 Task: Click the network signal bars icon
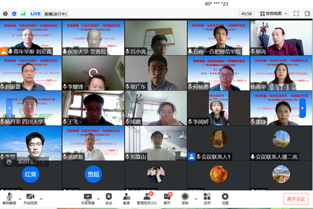pos(23,14)
